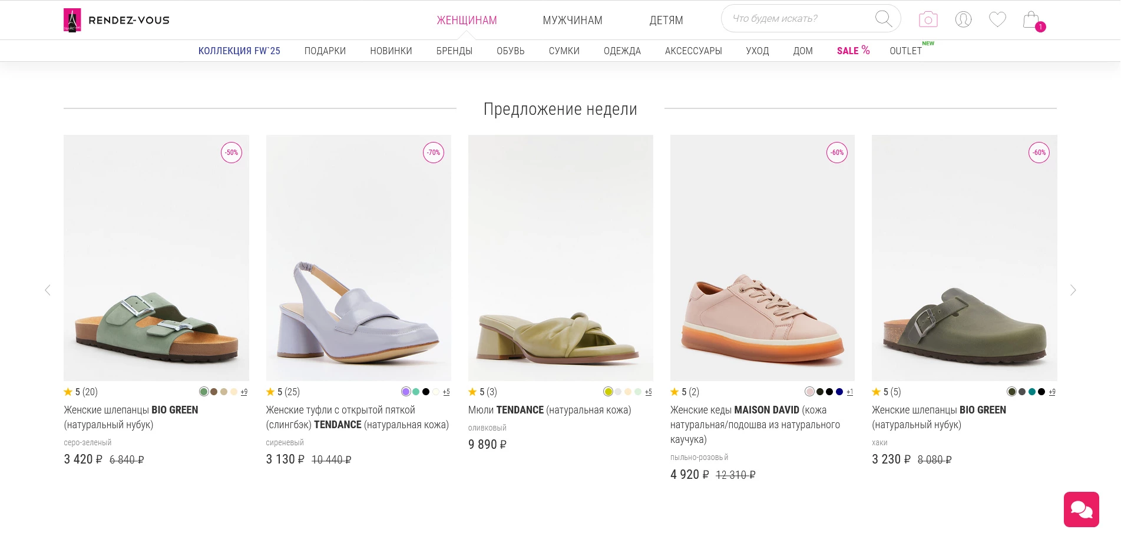Switch to the МУЖЧИНАМ section
The width and height of the screenshot is (1121, 546).
coord(572,19)
